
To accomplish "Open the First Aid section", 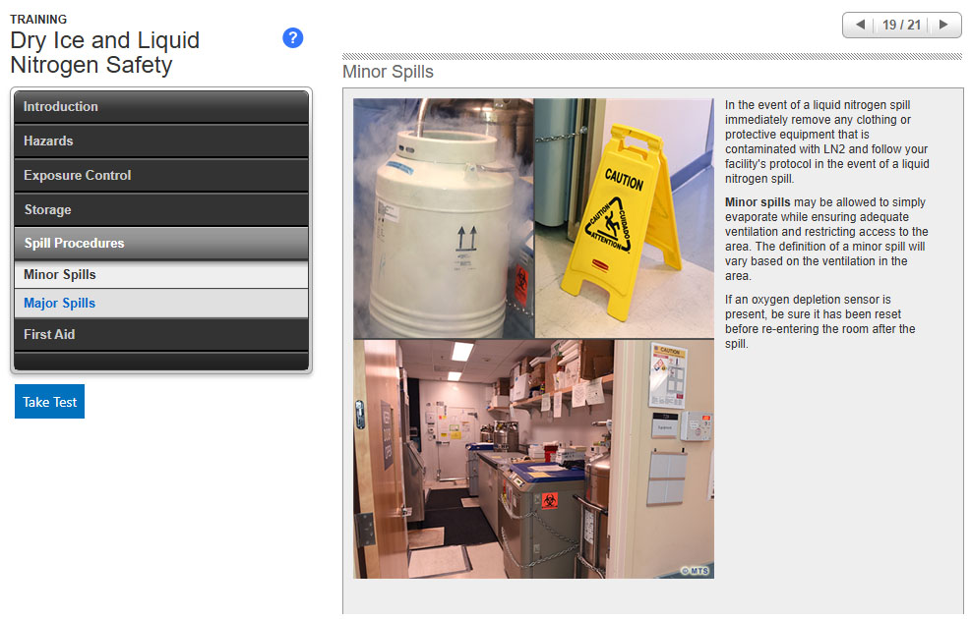I will (160, 335).
